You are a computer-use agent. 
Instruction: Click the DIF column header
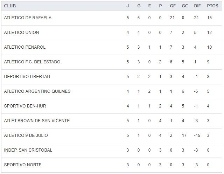coord(197,6)
